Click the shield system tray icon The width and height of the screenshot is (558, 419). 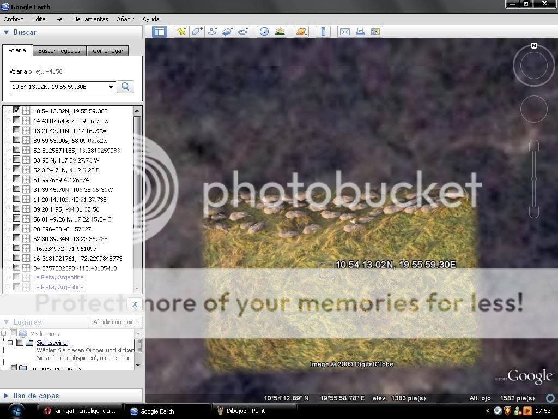pyautogui.click(x=508, y=411)
